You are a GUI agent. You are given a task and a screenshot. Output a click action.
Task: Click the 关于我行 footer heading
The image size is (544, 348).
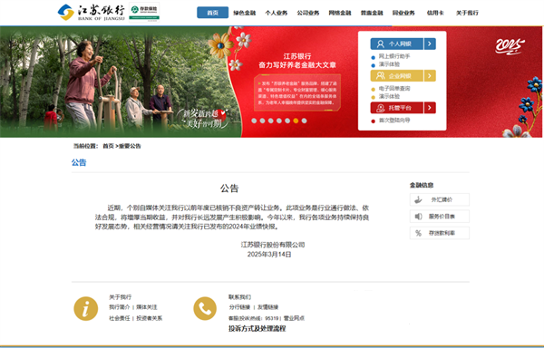[120, 297]
